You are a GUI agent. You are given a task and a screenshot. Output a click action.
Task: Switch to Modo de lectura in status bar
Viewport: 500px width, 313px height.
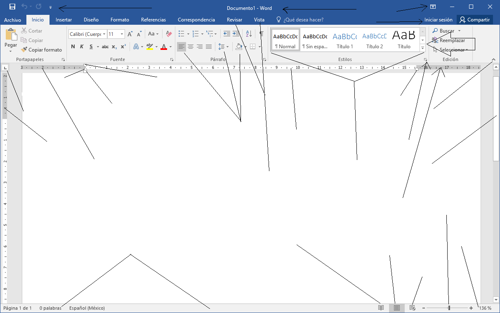(380, 308)
